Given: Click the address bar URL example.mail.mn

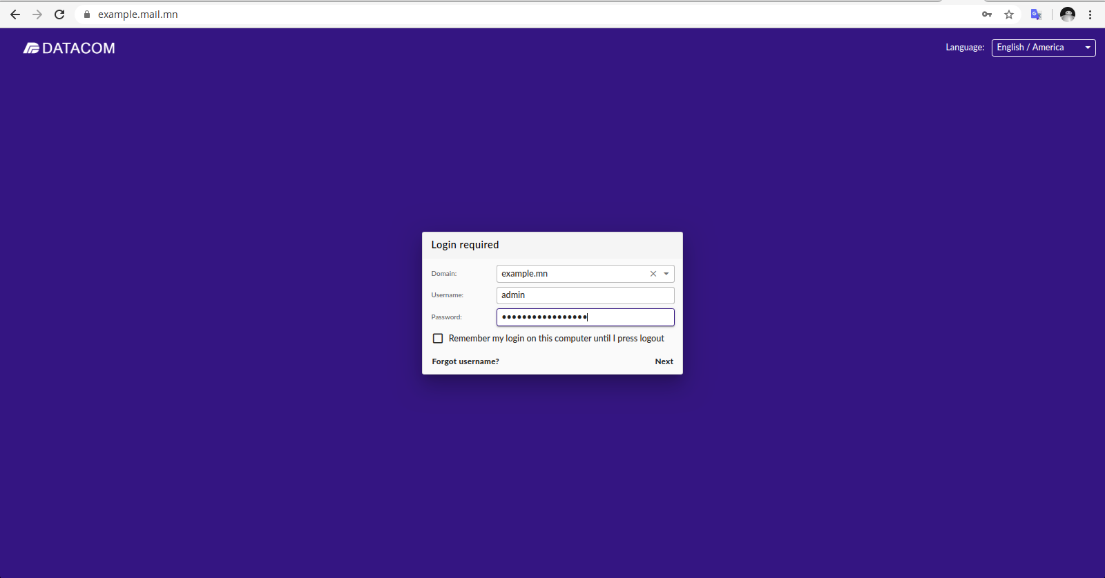Looking at the screenshot, I should 138,14.
